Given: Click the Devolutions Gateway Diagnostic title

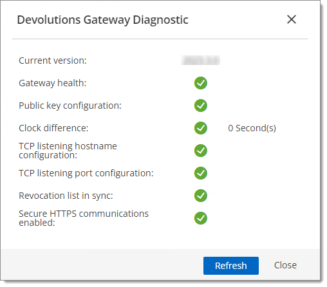Looking at the screenshot, I should (x=102, y=20).
